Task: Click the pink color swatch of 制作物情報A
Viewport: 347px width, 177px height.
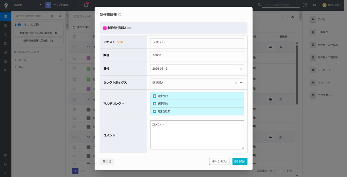Action: click(105, 28)
